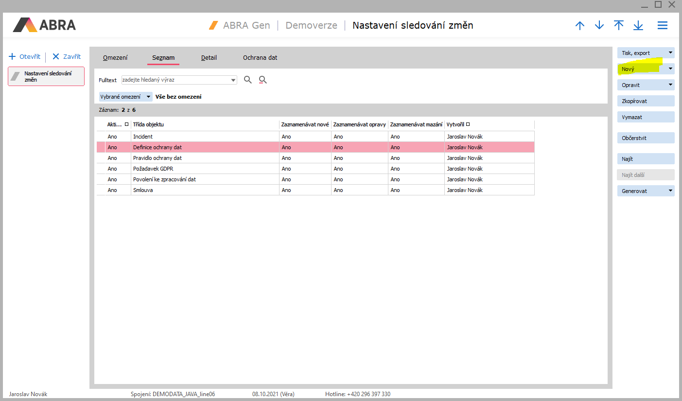Click the Vymazat button
Viewport: 682px width, 401px height.
click(x=646, y=117)
